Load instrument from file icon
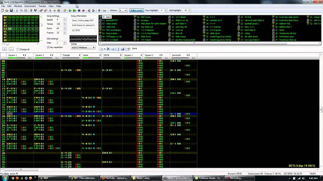Viewport: 323px width, 181px height. click(x=118, y=49)
